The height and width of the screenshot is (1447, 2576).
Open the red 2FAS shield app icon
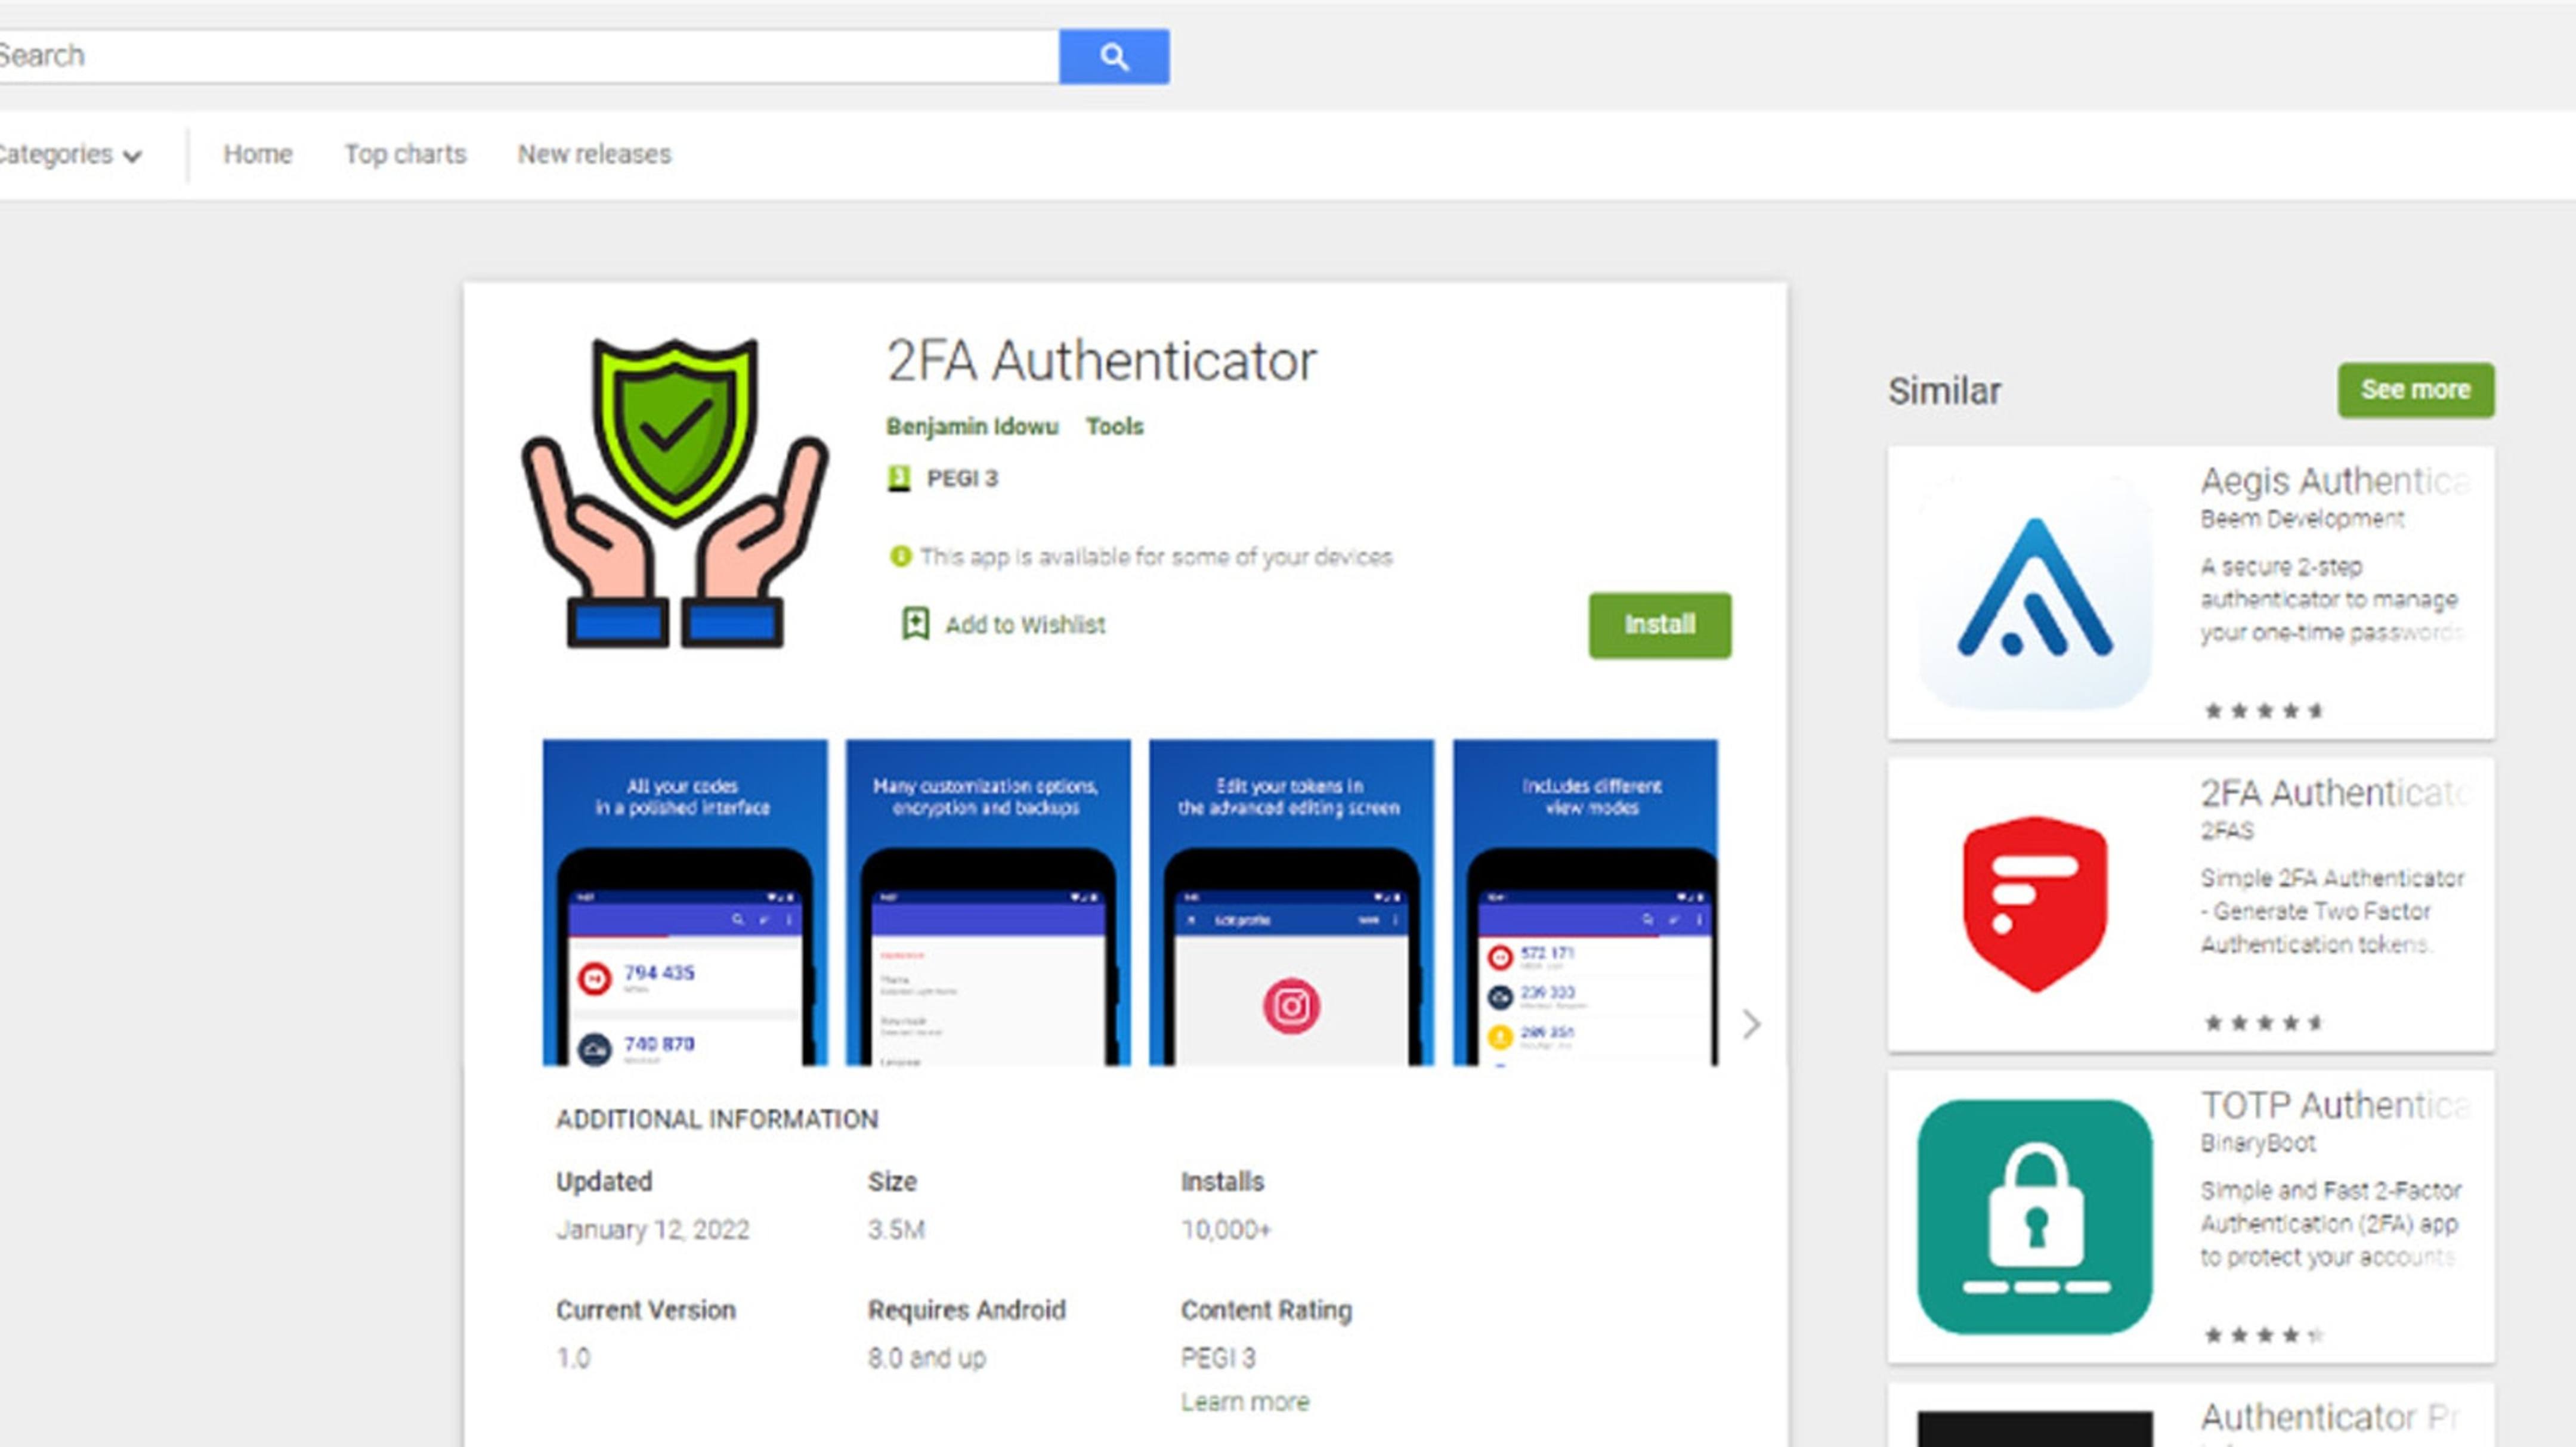(2034, 903)
